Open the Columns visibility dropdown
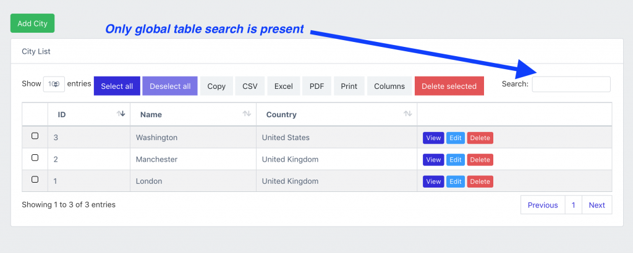Viewport: 633px width, 253px height. [389, 86]
